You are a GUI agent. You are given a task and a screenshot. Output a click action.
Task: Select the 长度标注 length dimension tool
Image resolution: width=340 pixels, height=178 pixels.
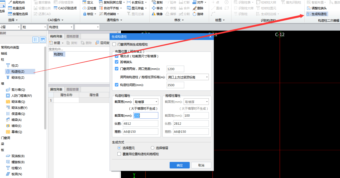coord(137,2)
